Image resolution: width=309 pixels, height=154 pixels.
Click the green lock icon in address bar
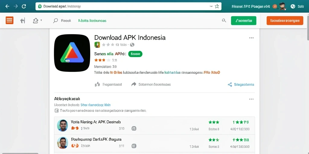pos(40,6)
